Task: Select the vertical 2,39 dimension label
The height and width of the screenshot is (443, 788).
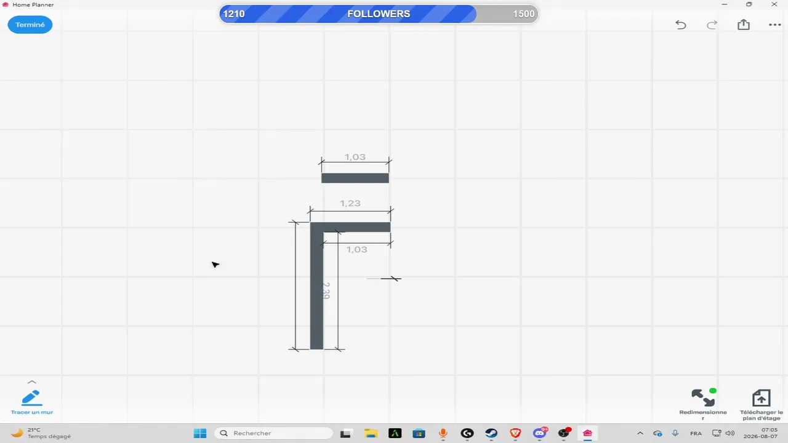Action: [x=326, y=290]
